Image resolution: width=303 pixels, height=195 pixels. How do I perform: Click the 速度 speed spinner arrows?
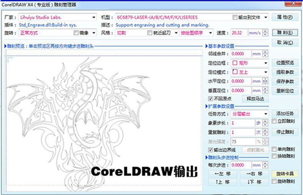coord(266,33)
